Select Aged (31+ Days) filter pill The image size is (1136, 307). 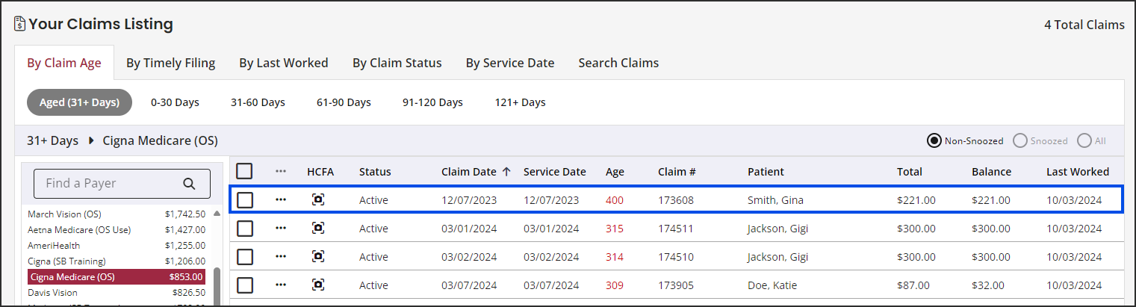point(79,102)
